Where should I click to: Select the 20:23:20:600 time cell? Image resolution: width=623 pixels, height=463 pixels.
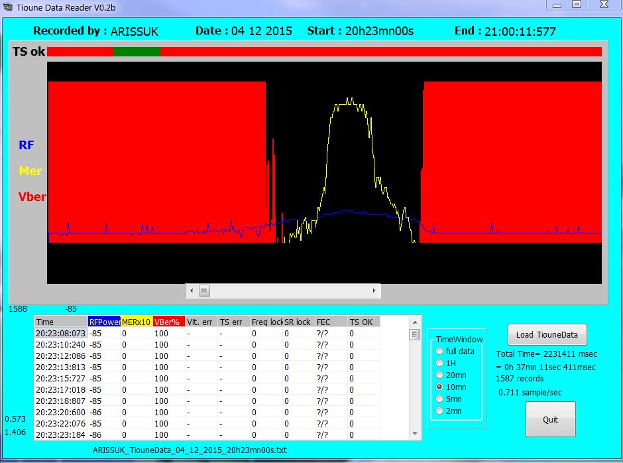click(61, 412)
